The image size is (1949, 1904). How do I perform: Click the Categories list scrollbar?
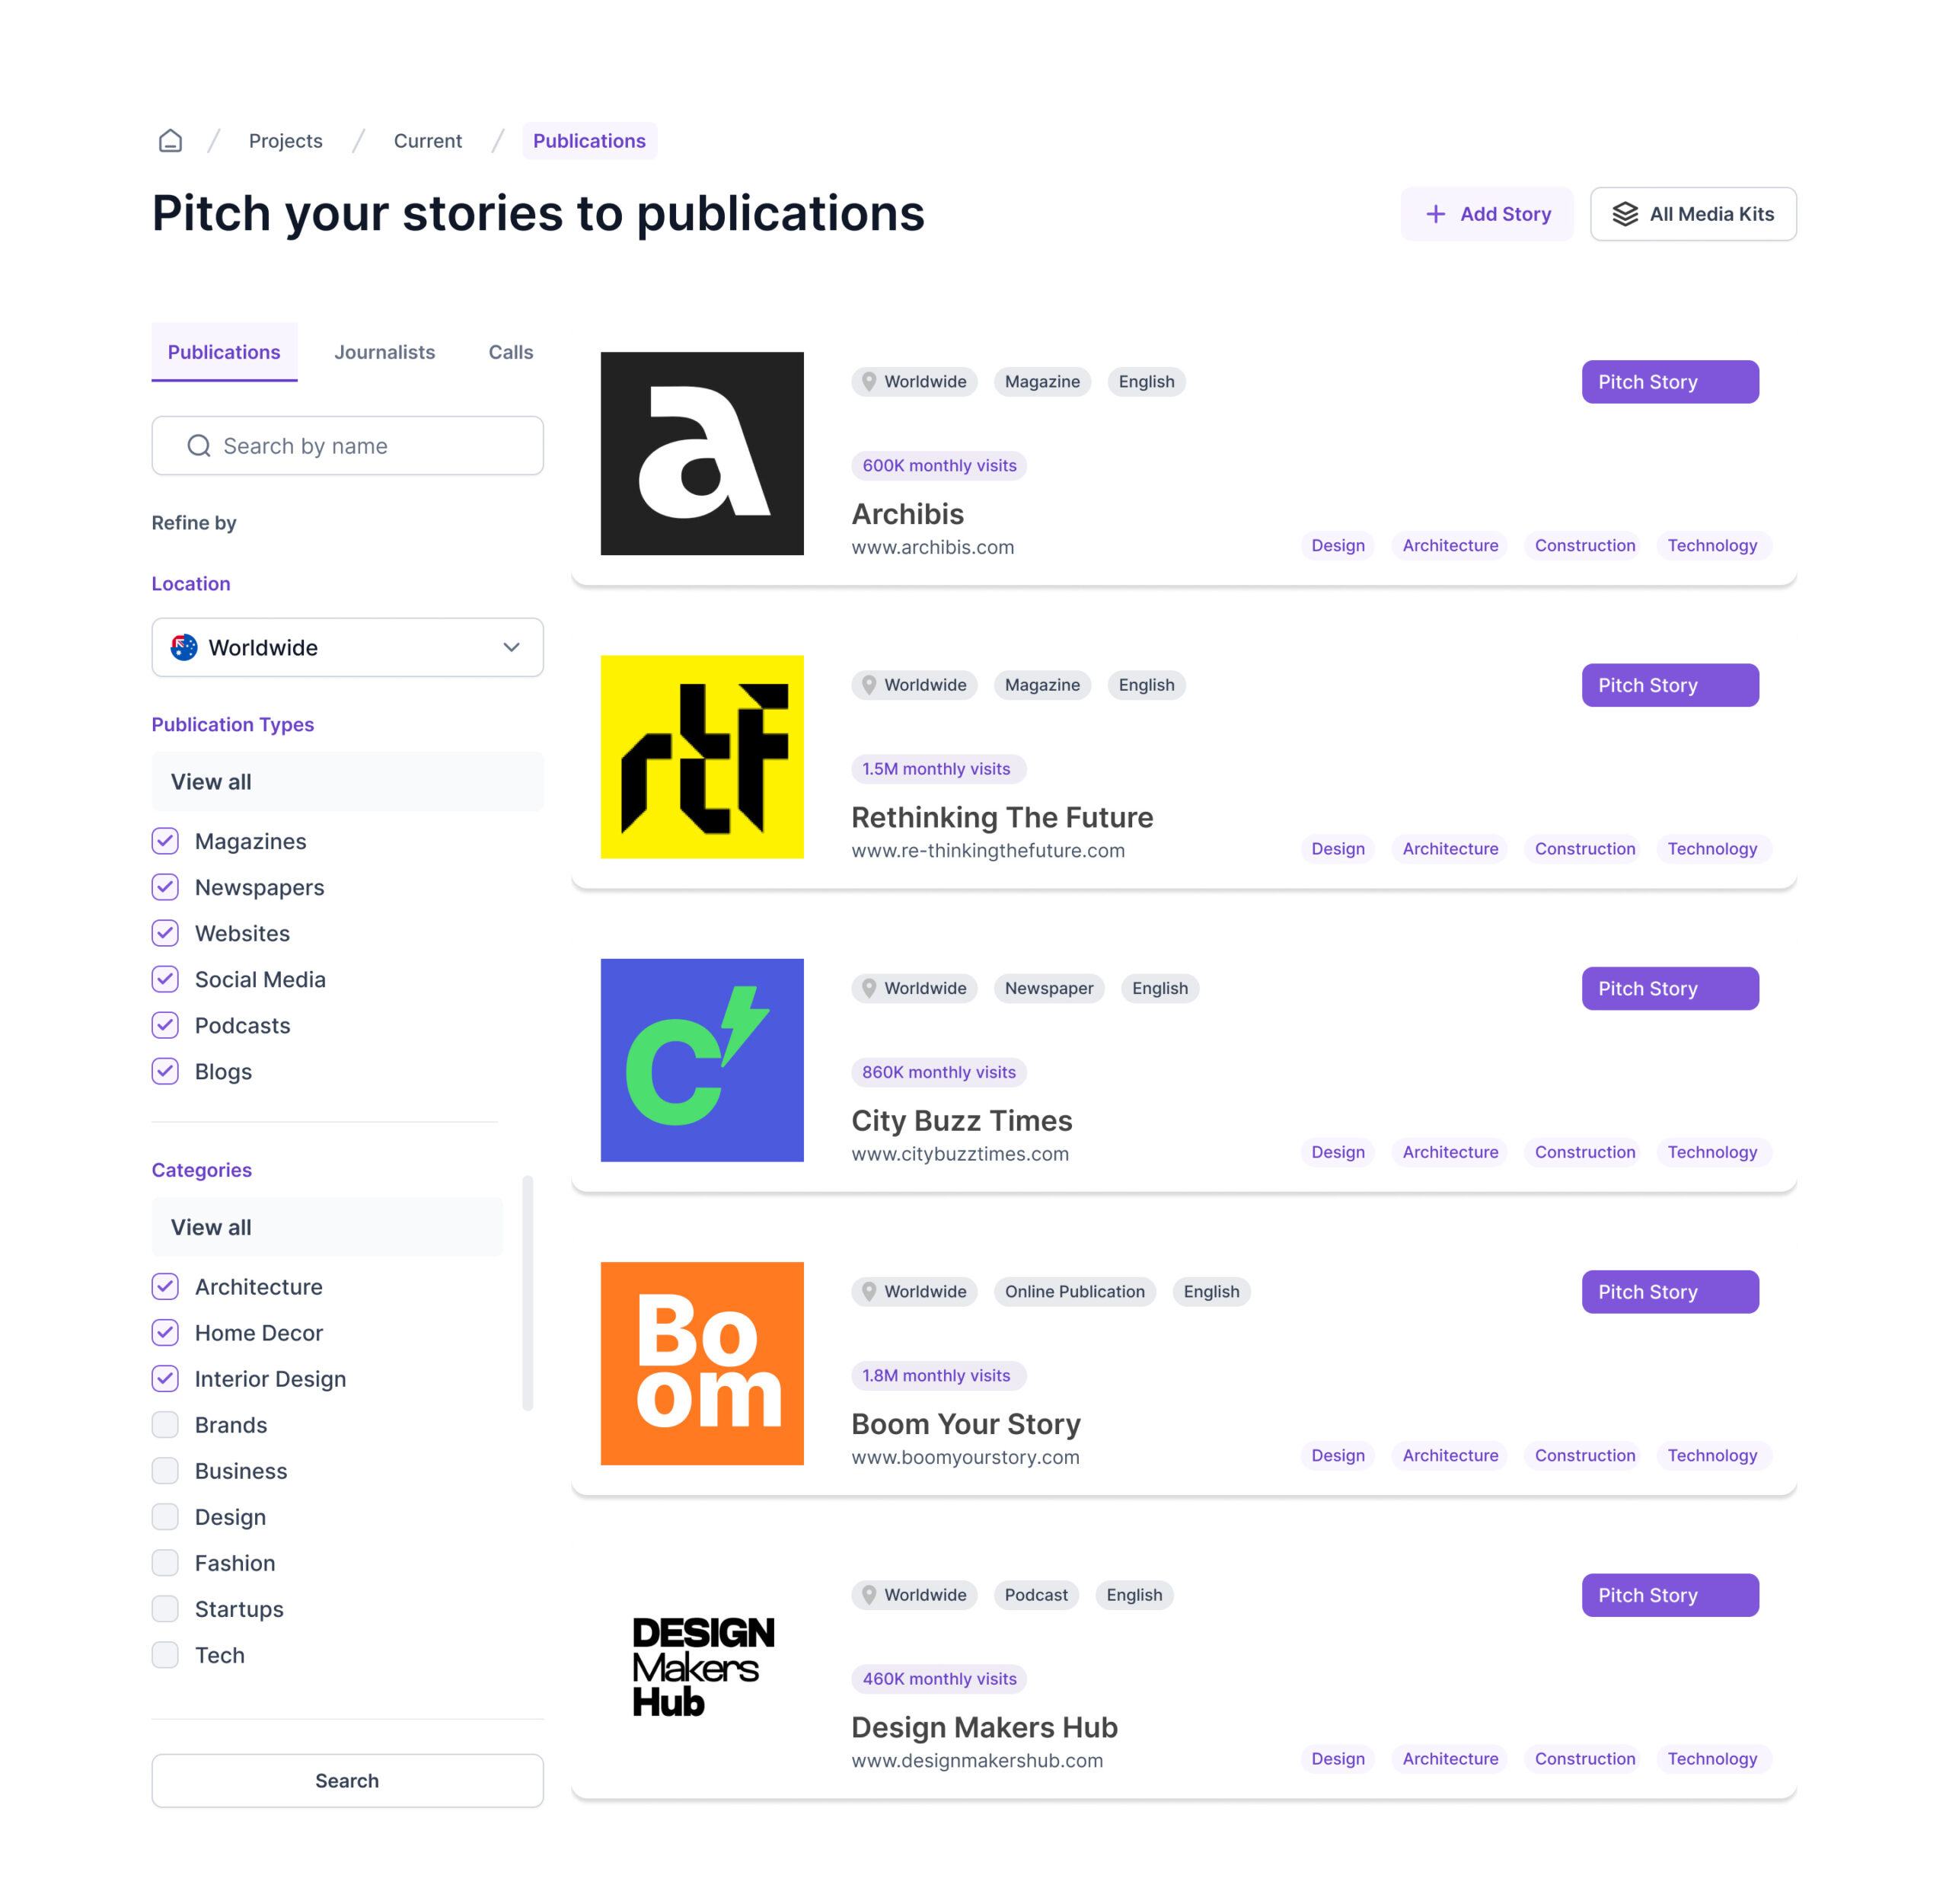coord(528,1292)
